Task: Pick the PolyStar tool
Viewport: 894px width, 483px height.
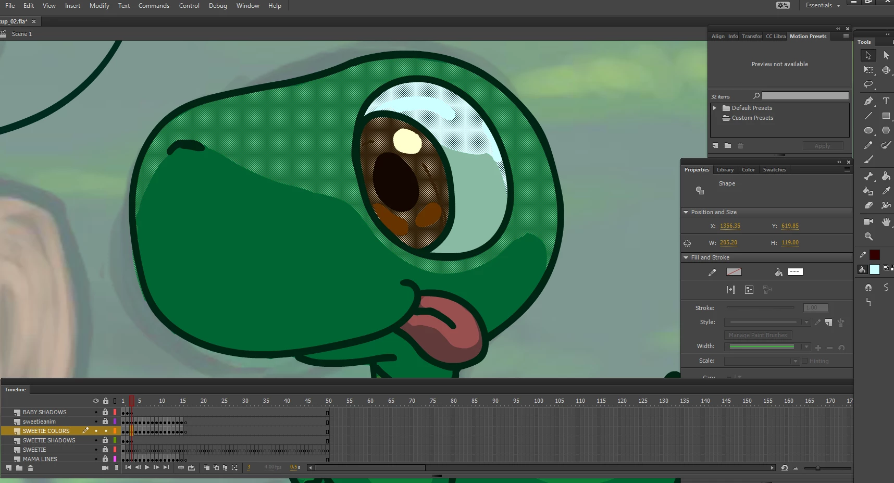Action: (886, 130)
